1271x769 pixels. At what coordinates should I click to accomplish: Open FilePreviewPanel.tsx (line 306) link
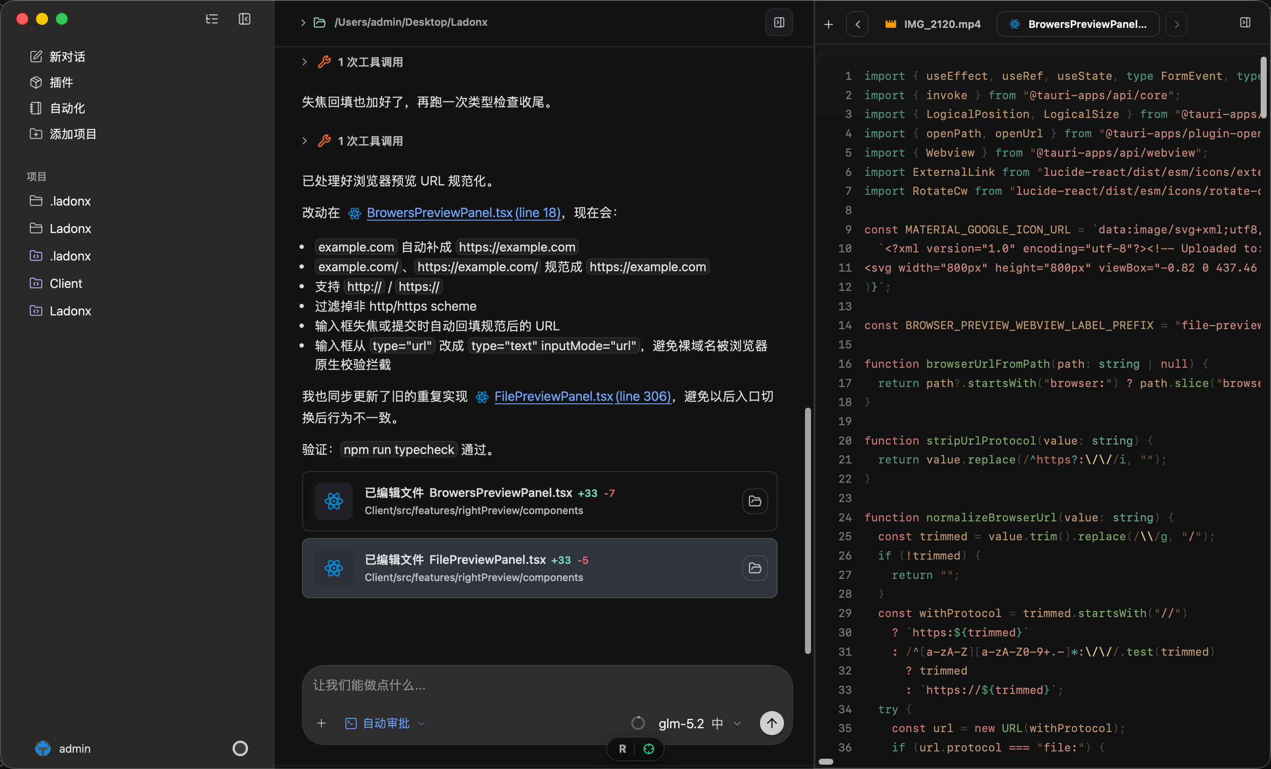582,396
